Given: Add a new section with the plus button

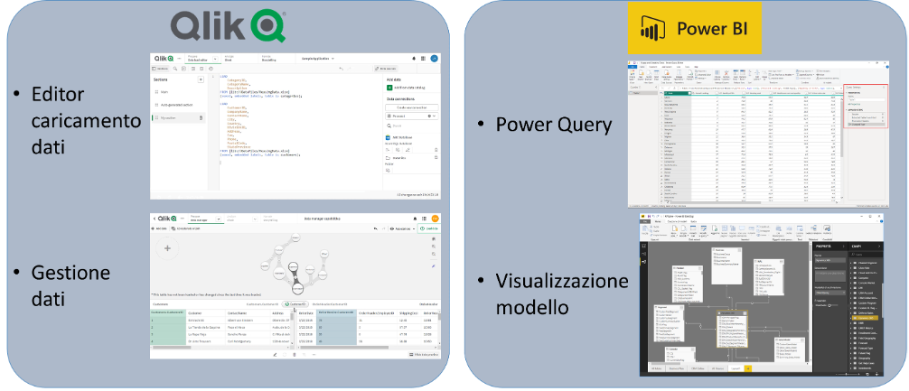Looking at the screenshot, I should [201, 79].
